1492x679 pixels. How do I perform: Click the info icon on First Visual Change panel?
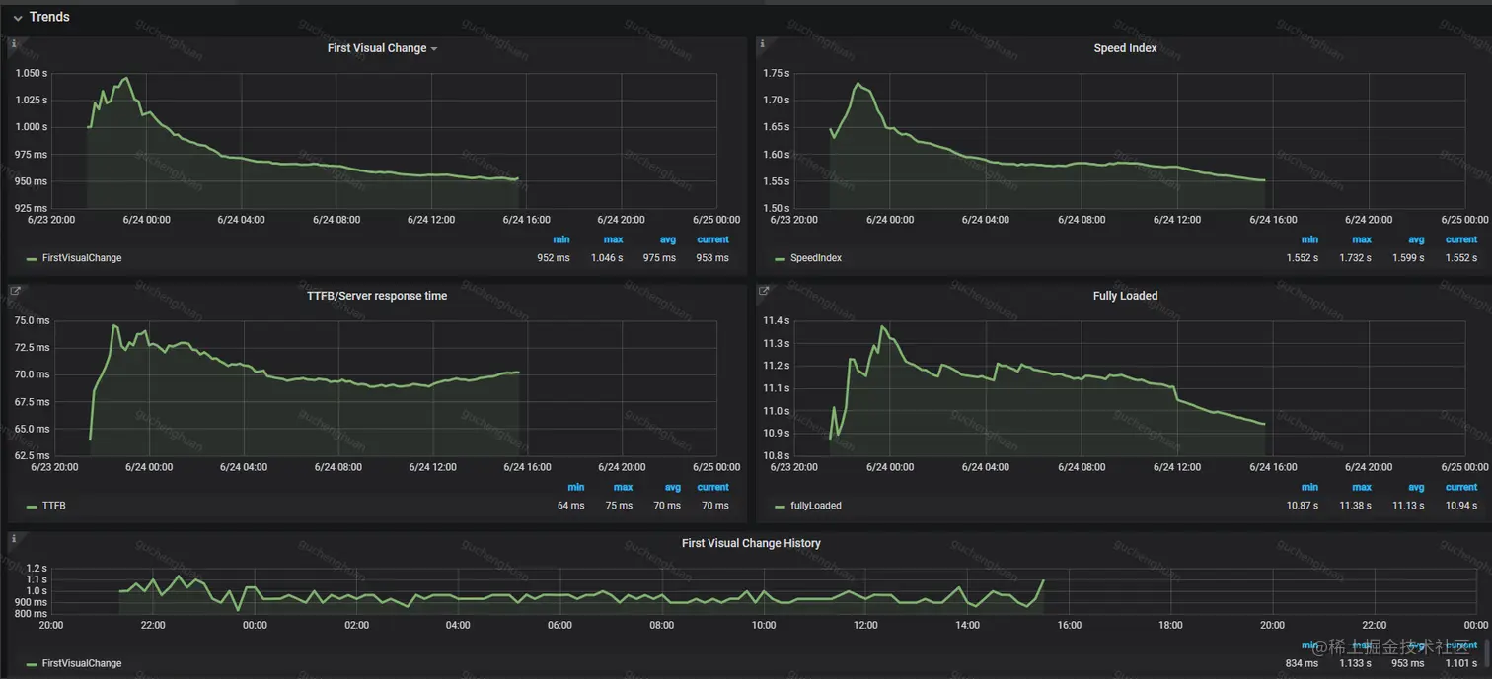coord(14,43)
